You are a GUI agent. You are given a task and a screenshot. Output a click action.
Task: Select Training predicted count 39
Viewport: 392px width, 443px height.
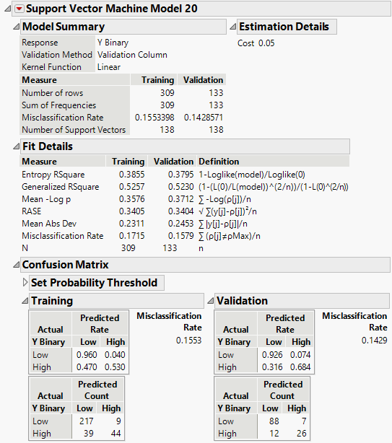click(x=89, y=434)
